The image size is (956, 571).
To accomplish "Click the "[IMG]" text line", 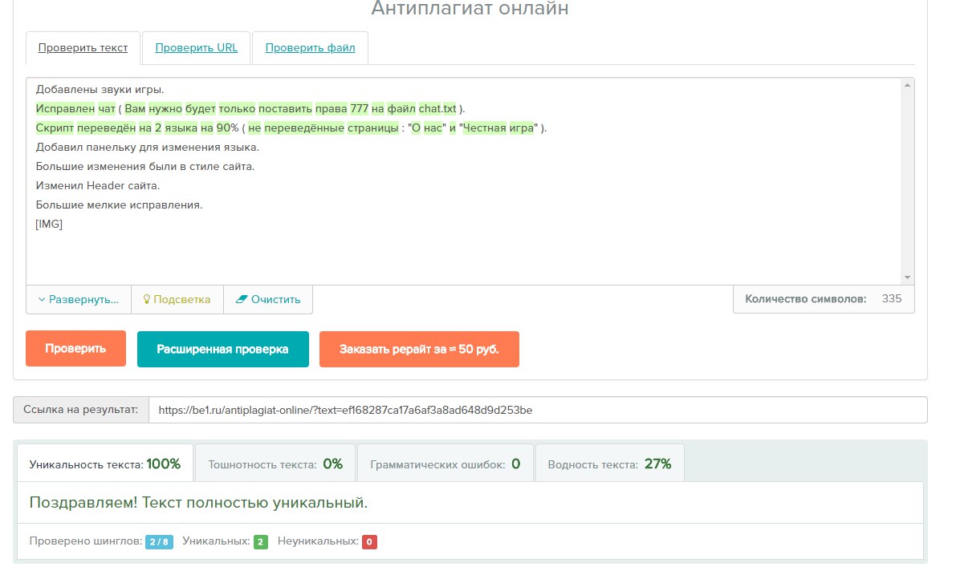I will (49, 225).
